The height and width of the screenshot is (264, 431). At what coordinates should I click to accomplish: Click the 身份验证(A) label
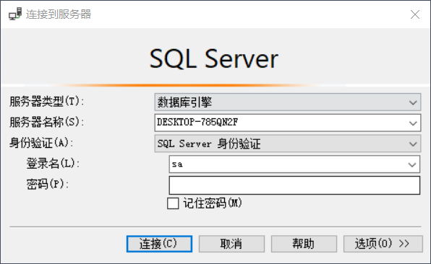point(41,143)
